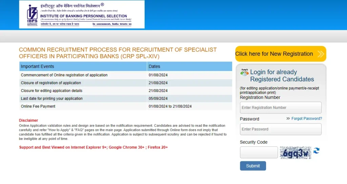Viewport: 347px width, 184px height.
Task: Focus the Security Code input box
Action: pos(259,152)
